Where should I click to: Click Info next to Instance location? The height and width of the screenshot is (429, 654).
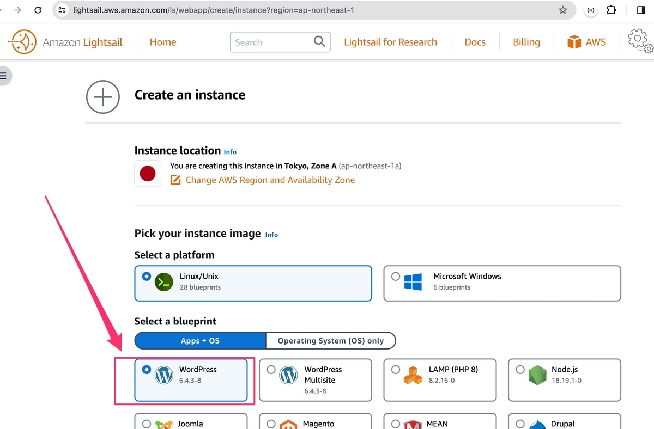tap(230, 152)
